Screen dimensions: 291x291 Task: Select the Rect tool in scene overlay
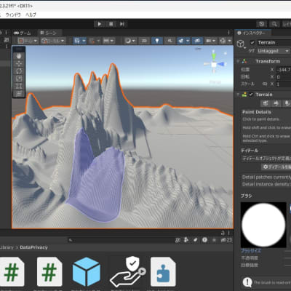click(x=19, y=86)
